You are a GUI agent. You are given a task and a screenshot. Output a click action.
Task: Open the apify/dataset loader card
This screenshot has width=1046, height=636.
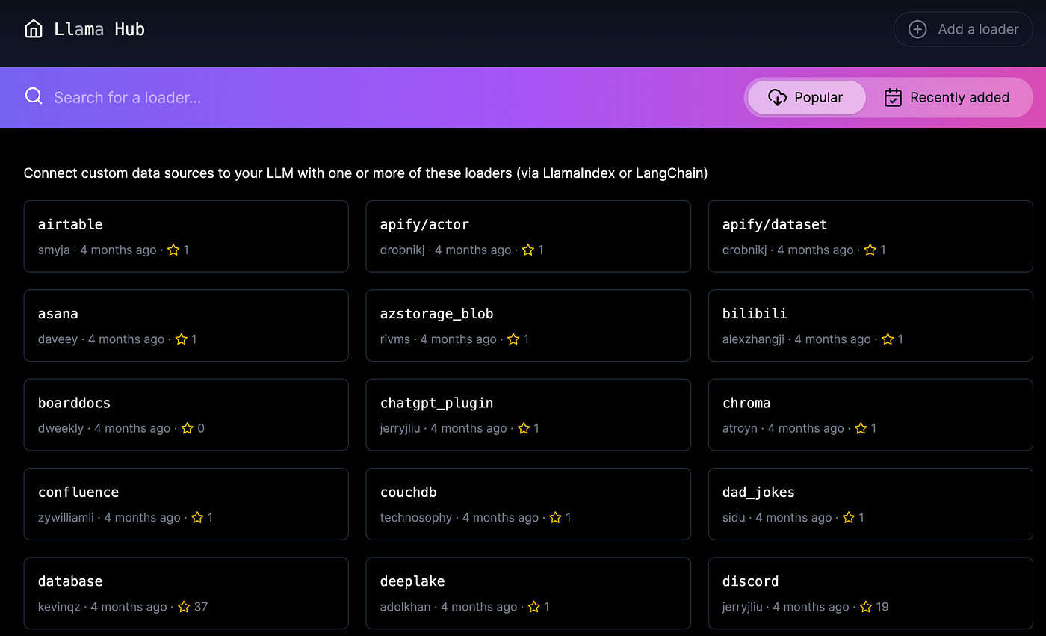click(x=870, y=236)
